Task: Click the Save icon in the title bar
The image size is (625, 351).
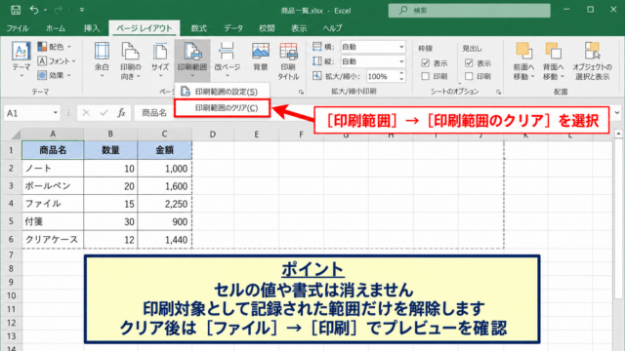Action: pyautogui.click(x=16, y=10)
